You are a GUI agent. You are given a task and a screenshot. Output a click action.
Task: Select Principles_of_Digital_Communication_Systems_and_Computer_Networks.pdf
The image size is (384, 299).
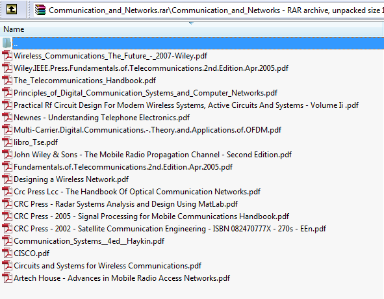pyautogui.click(x=146, y=93)
